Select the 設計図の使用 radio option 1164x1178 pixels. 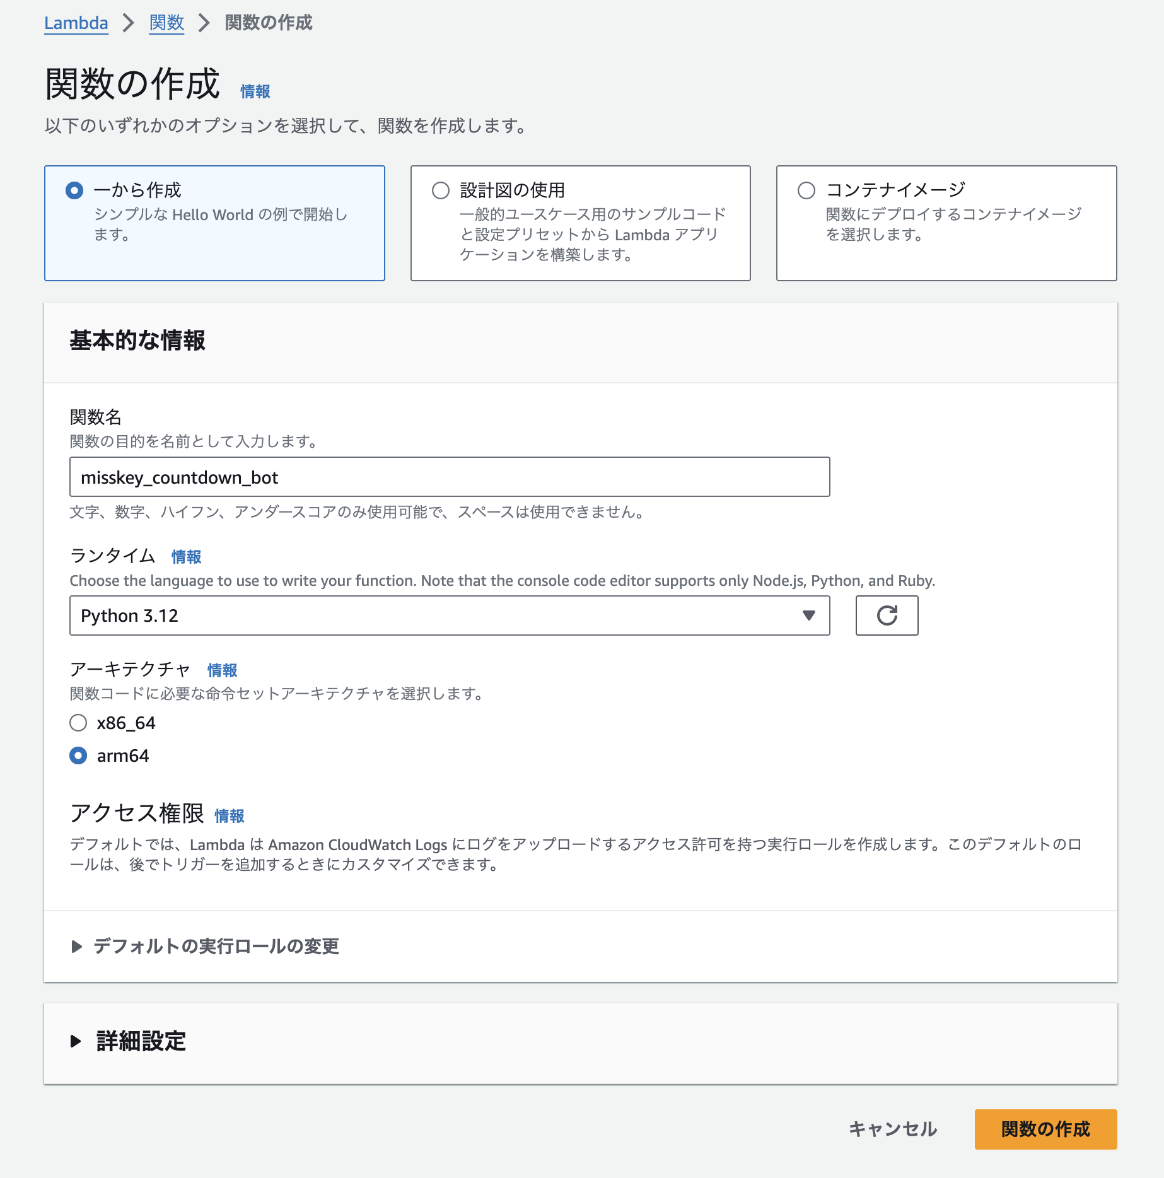441,190
